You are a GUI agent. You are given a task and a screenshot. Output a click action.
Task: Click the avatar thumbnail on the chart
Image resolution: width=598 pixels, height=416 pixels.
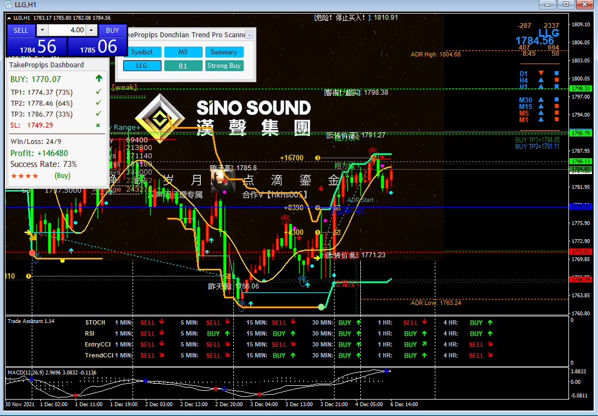point(223,182)
